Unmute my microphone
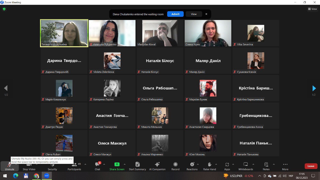 tap(9, 166)
